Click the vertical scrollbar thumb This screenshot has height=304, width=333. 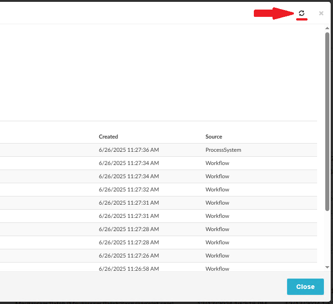(327, 121)
